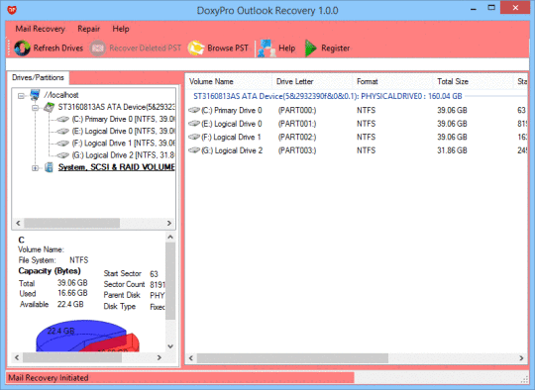Click the 31.86 GB total size cell
Screen dimensions: 535x390
(x=452, y=150)
